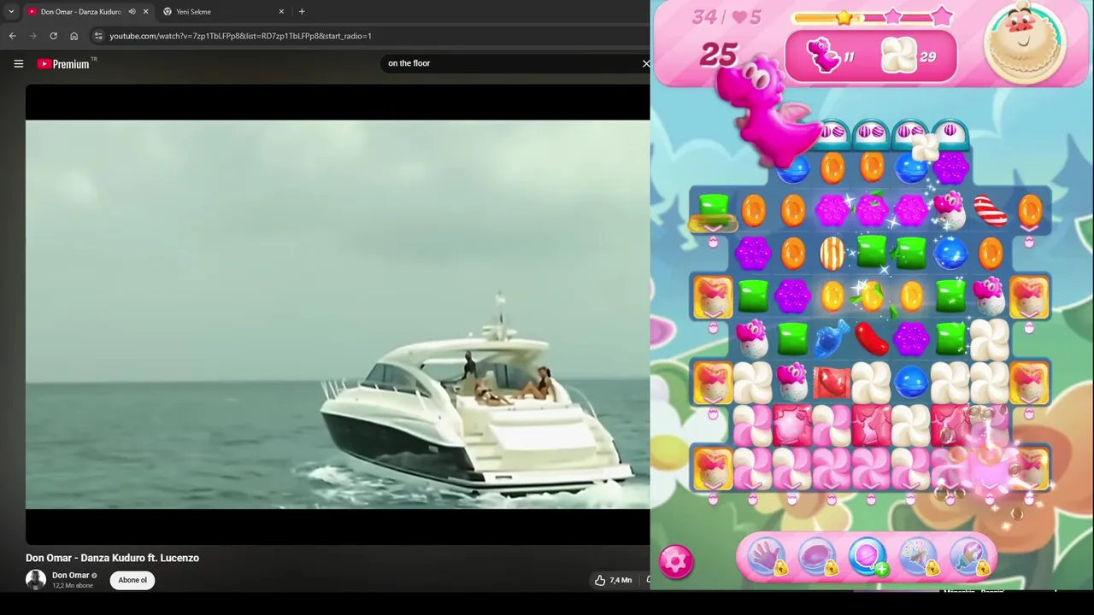The height and width of the screenshot is (615, 1094).
Task: Open the YouTube hamburger guide menu
Action: coord(18,63)
